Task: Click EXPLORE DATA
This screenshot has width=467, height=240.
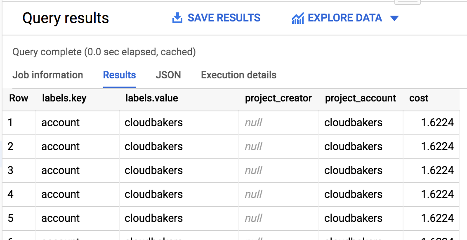Action: tap(344, 18)
